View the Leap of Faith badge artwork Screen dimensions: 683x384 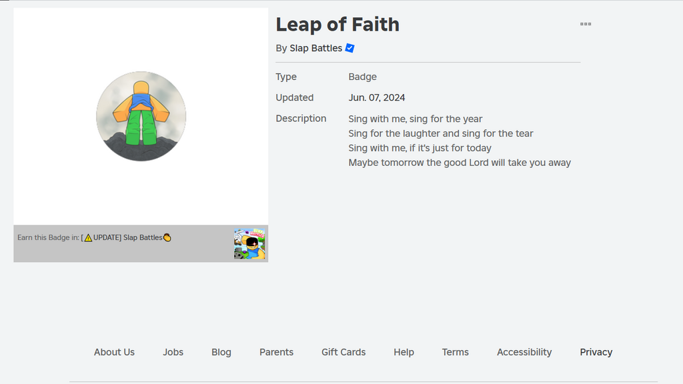click(141, 116)
